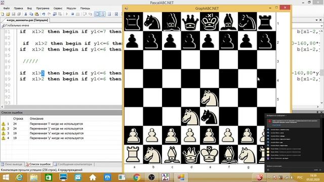Open the Модули menu
Viewport: 324px width, 182px height.
(x=71, y=8)
